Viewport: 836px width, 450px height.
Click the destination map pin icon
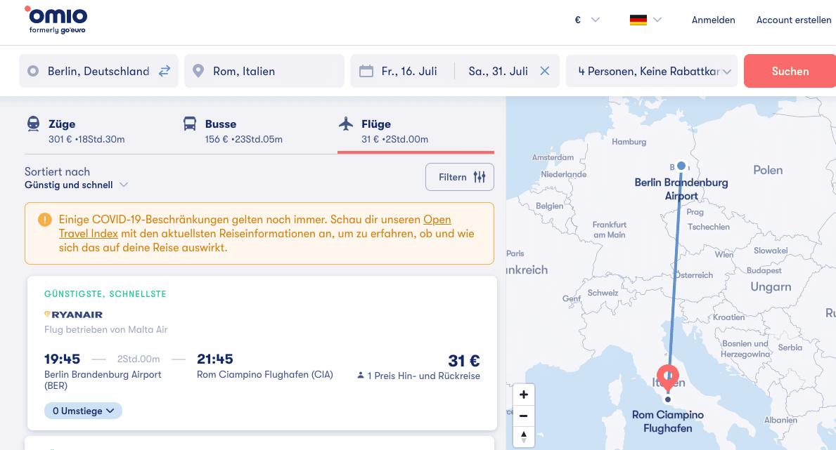198,71
